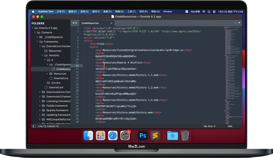Go to the previous tab with the left arrow
This screenshot has width=273, height=158.
pyautogui.click(x=73, y=23)
